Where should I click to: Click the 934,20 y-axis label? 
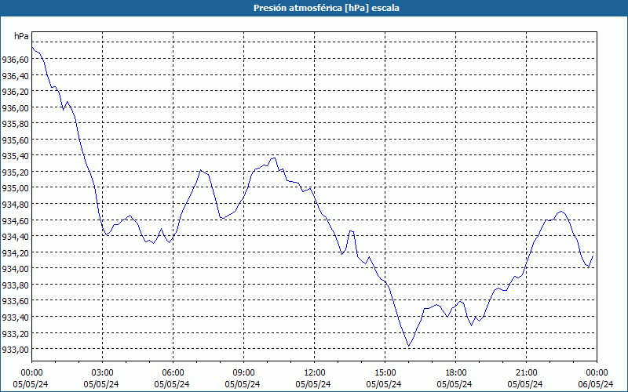pyautogui.click(x=15, y=252)
